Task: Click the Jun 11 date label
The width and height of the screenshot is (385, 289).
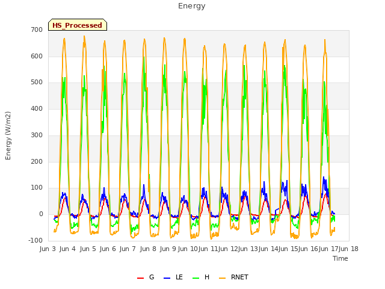Action: click(208, 249)
